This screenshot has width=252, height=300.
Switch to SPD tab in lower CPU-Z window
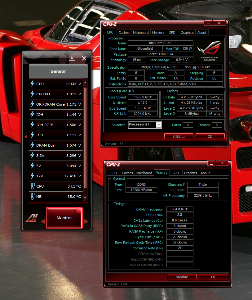pos(176,173)
